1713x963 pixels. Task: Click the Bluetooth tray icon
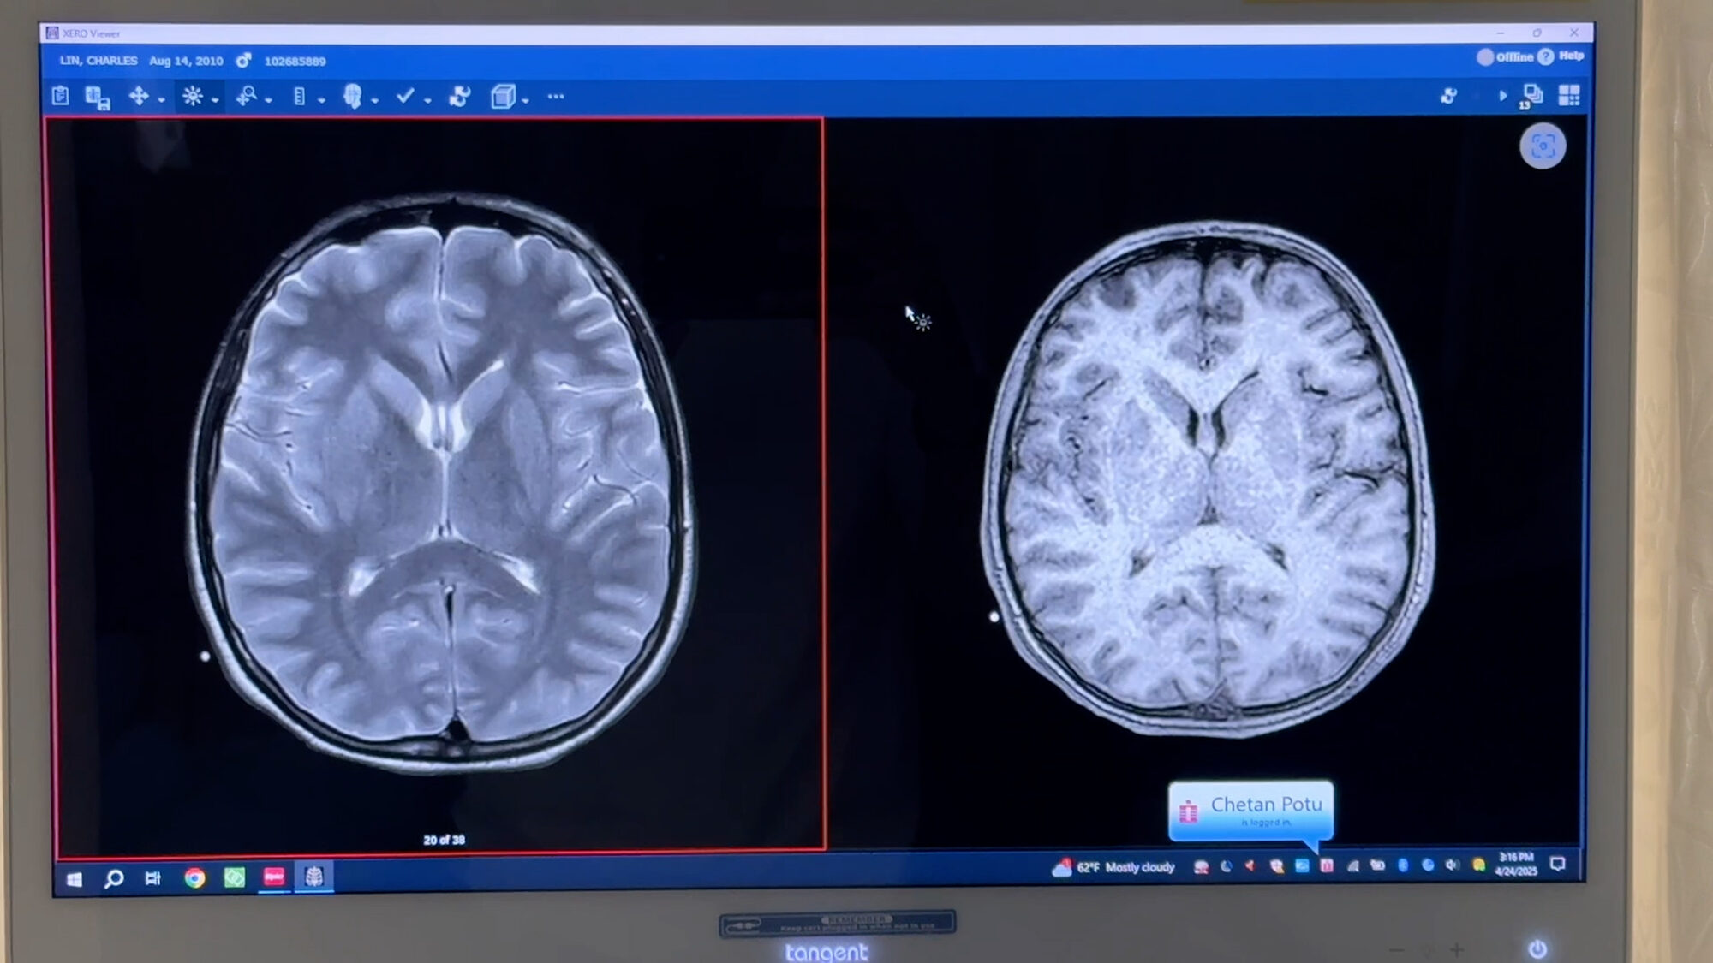coord(1403,865)
